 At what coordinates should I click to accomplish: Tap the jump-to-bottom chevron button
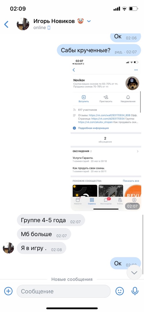pos(134,273)
